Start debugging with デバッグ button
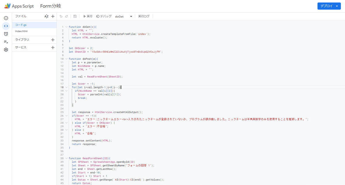The width and height of the screenshot is (345, 185). click(x=104, y=16)
